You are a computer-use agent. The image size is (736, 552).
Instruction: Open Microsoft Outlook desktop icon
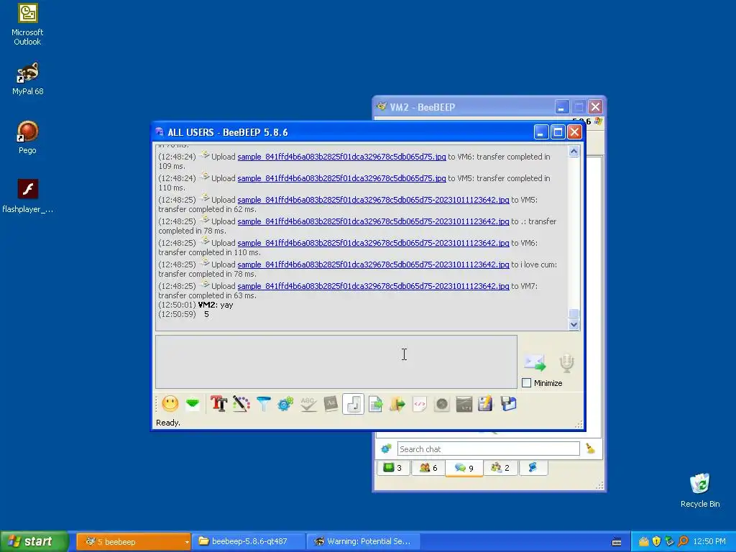tap(27, 24)
